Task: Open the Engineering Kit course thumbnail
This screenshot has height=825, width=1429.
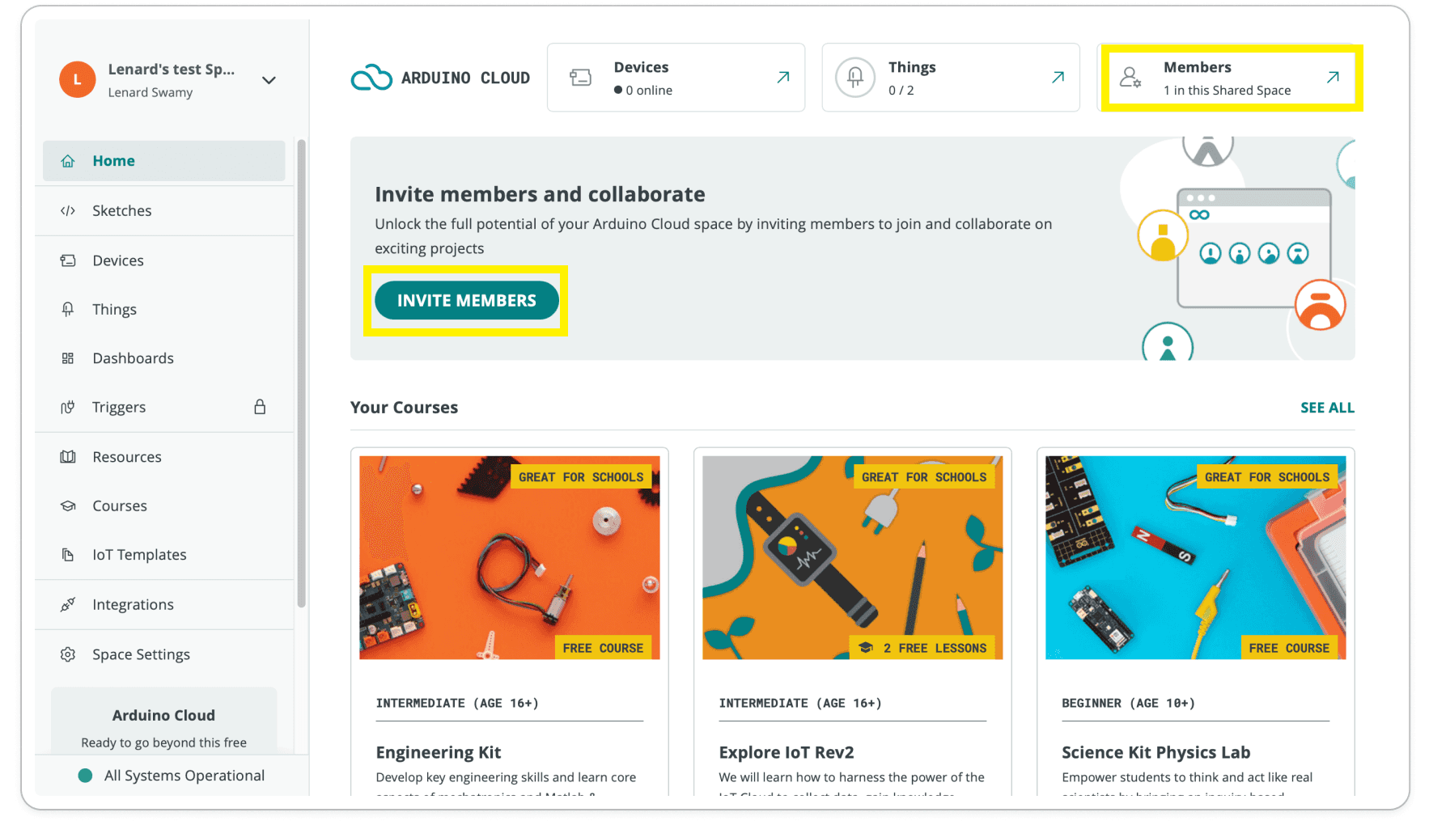Action: point(509,557)
